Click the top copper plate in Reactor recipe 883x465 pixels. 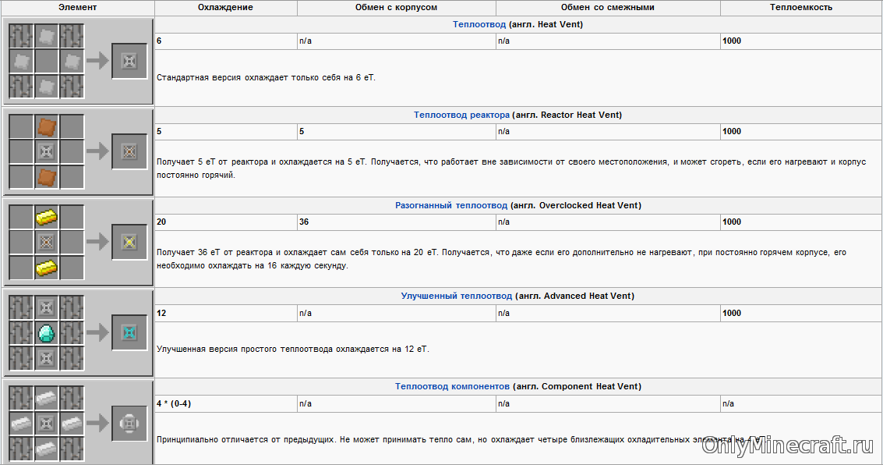[47, 126]
